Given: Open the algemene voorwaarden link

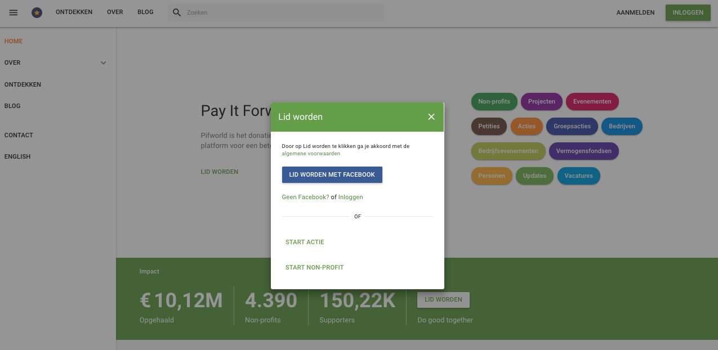Looking at the screenshot, I should pyautogui.click(x=311, y=154).
